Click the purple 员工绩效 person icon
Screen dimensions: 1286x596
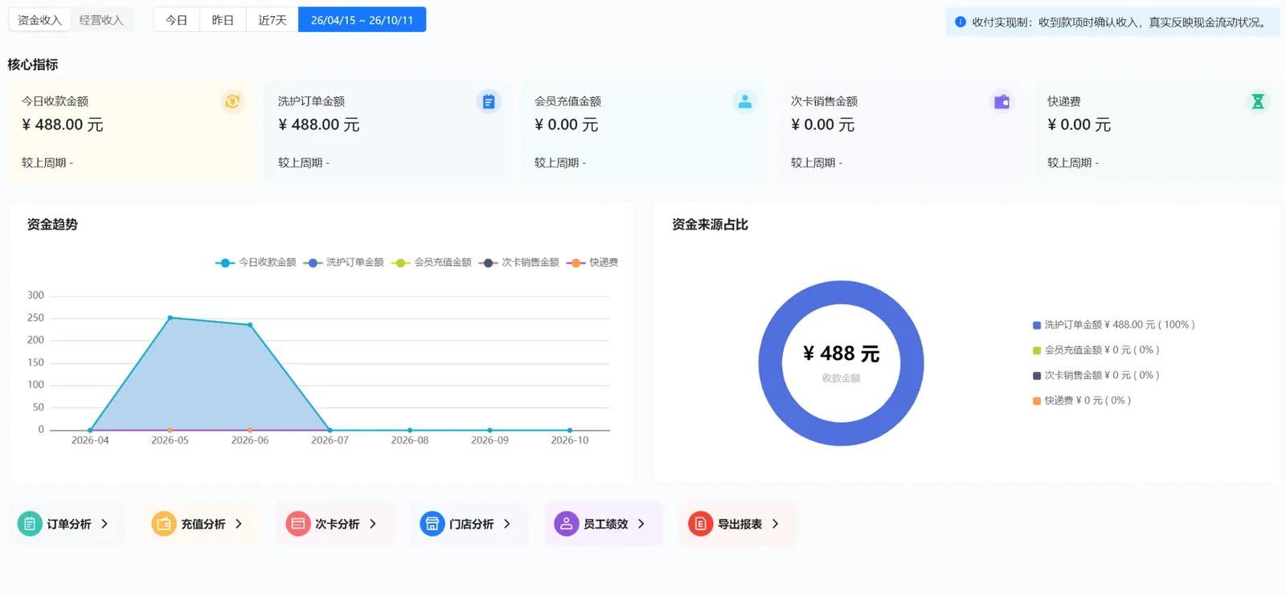pyautogui.click(x=567, y=524)
